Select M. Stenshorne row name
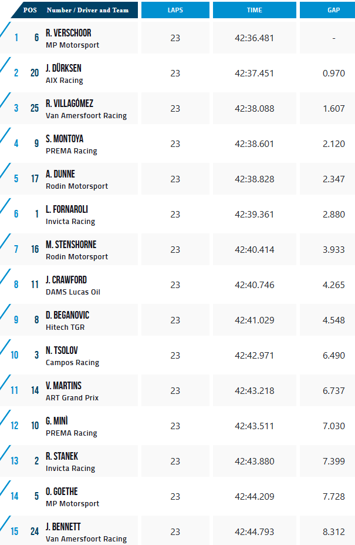Image resolution: width=355 pixels, height=545 pixels. coord(71,245)
